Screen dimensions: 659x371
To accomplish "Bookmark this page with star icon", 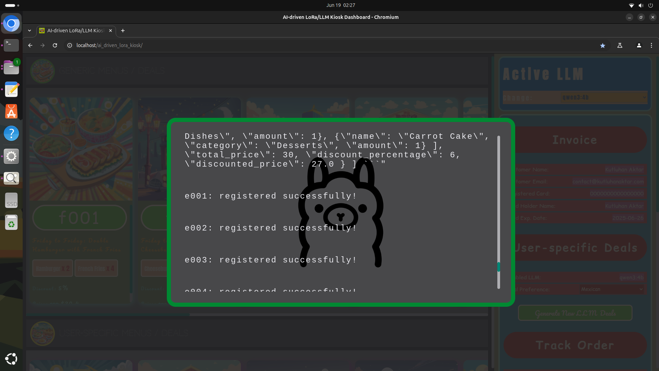I will (603, 45).
